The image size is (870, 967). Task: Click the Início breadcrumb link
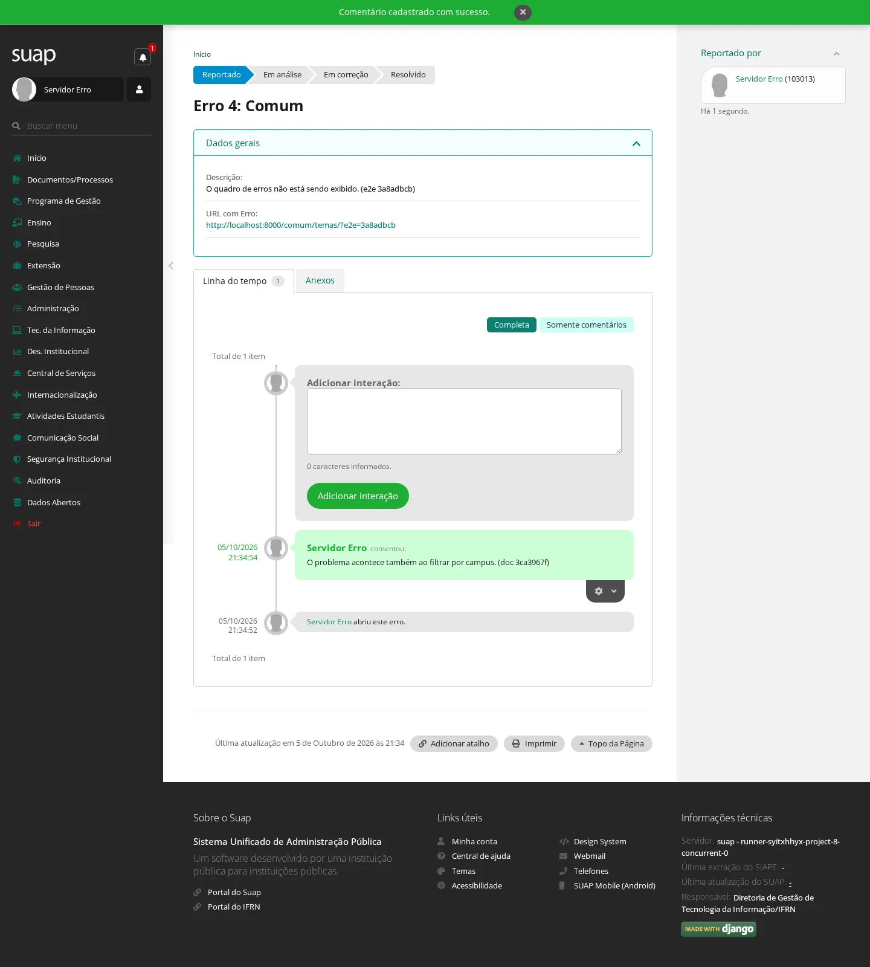click(x=202, y=54)
